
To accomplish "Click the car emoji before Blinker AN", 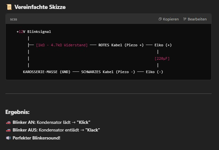I will click(x=8, y=122).
